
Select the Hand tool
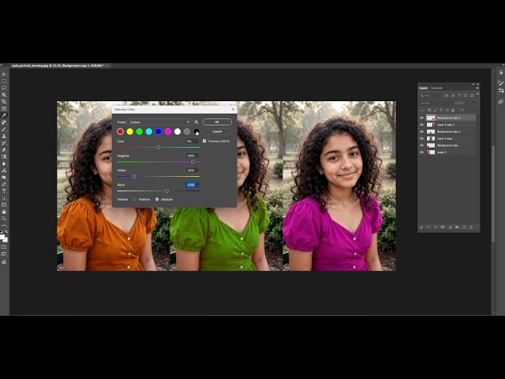[x=4, y=212]
